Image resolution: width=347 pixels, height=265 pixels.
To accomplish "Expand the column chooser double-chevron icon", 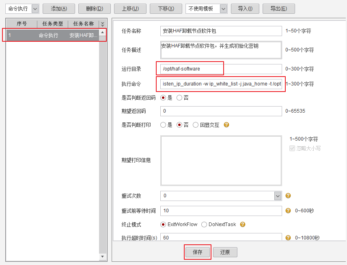I will point(102,24).
